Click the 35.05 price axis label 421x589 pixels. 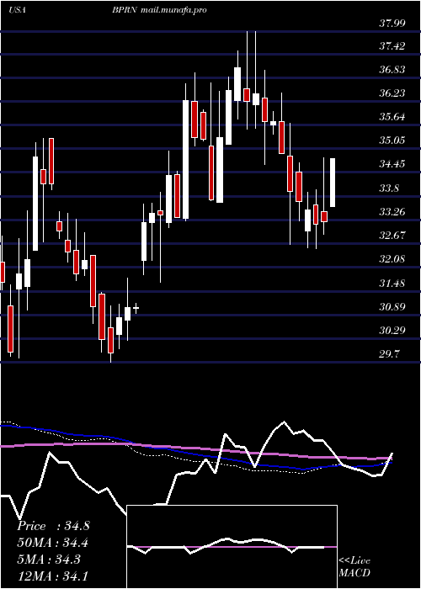tap(392, 141)
